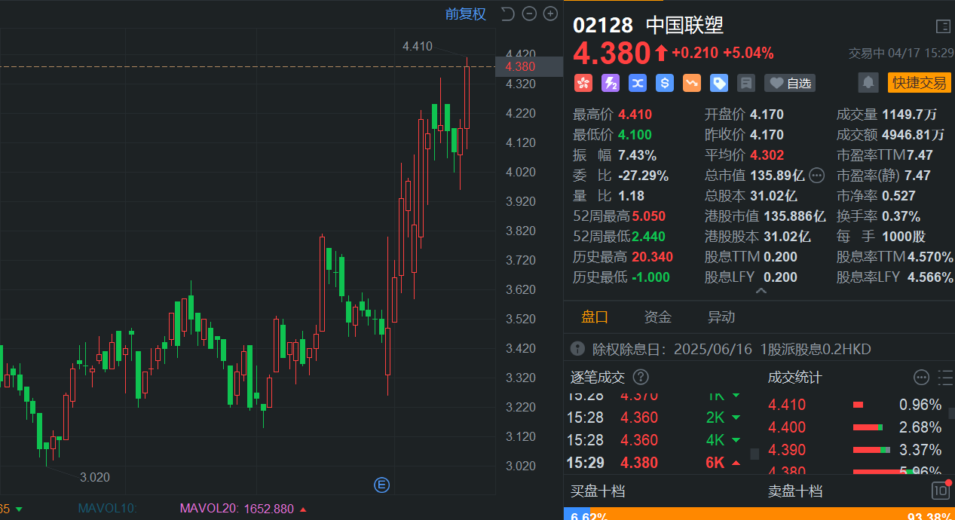Click the 成交量 1149.7万 value
955x520 pixels.
(909, 115)
